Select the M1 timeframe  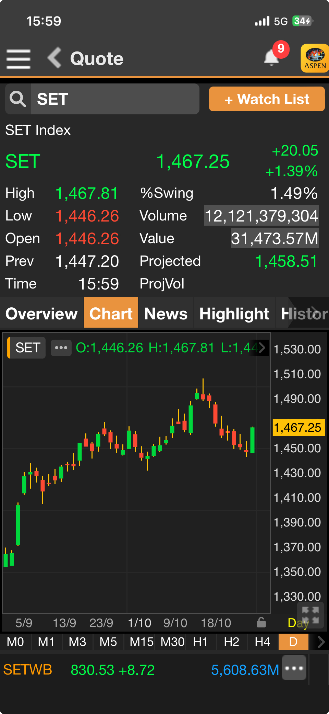pyautogui.click(x=46, y=642)
